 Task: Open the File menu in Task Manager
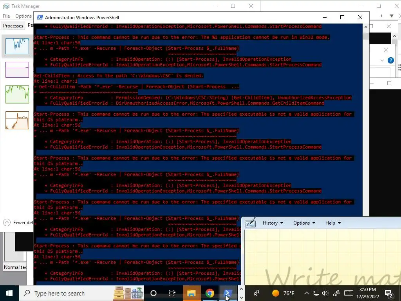click(x=6, y=16)
